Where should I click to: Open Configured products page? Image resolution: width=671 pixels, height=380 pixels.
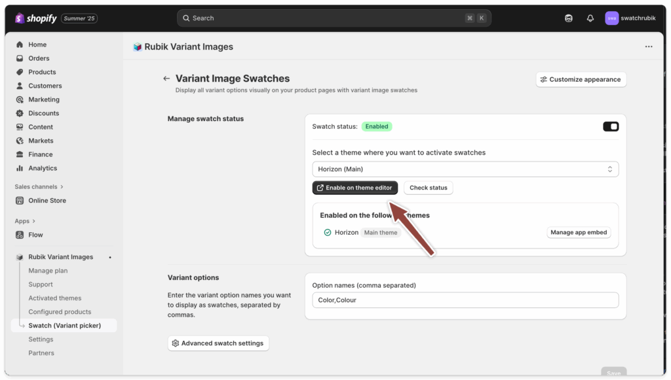click(60, 312)
